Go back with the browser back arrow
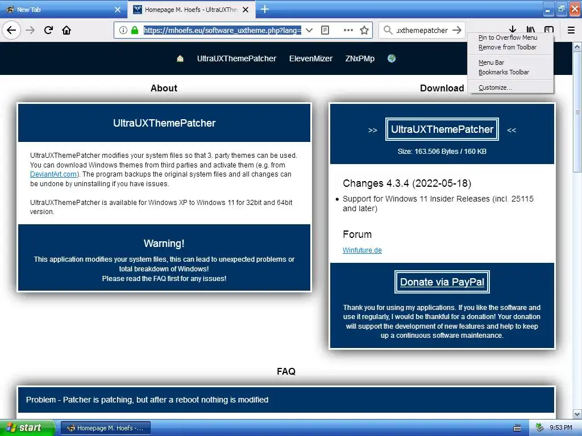 (x=11, y=30)
